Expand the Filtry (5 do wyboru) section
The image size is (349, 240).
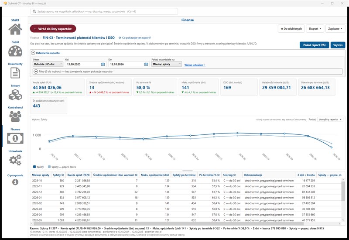36,72
